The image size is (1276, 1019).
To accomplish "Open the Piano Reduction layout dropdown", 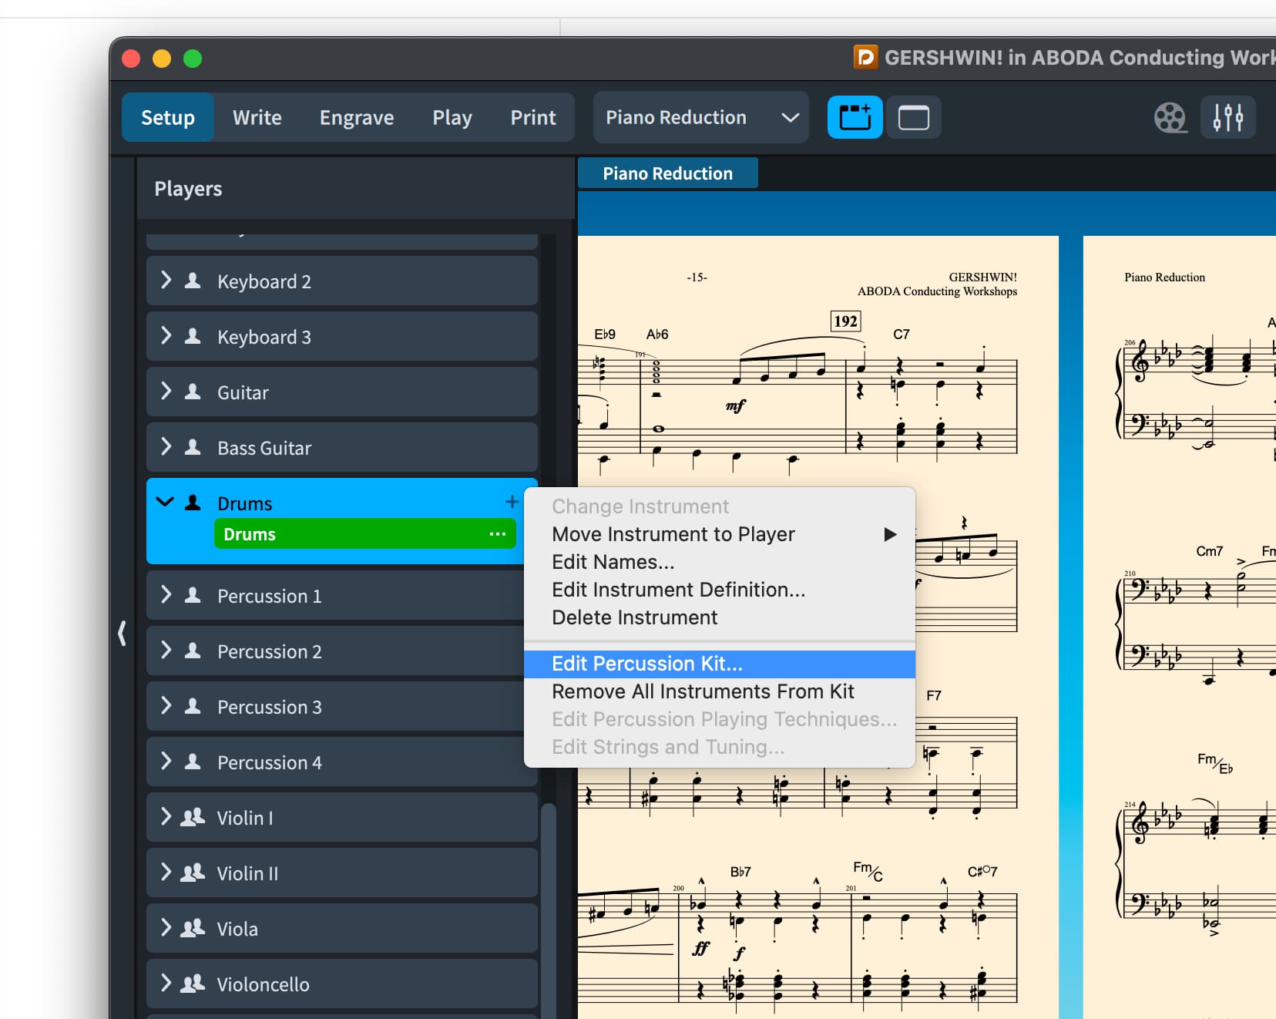I will coord(700,117).
